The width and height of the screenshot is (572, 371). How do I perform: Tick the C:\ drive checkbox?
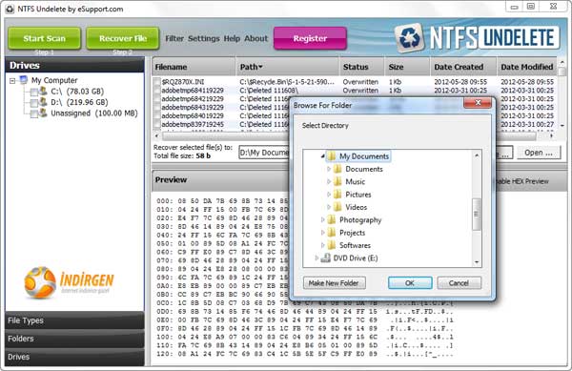[x=34, y=92]
